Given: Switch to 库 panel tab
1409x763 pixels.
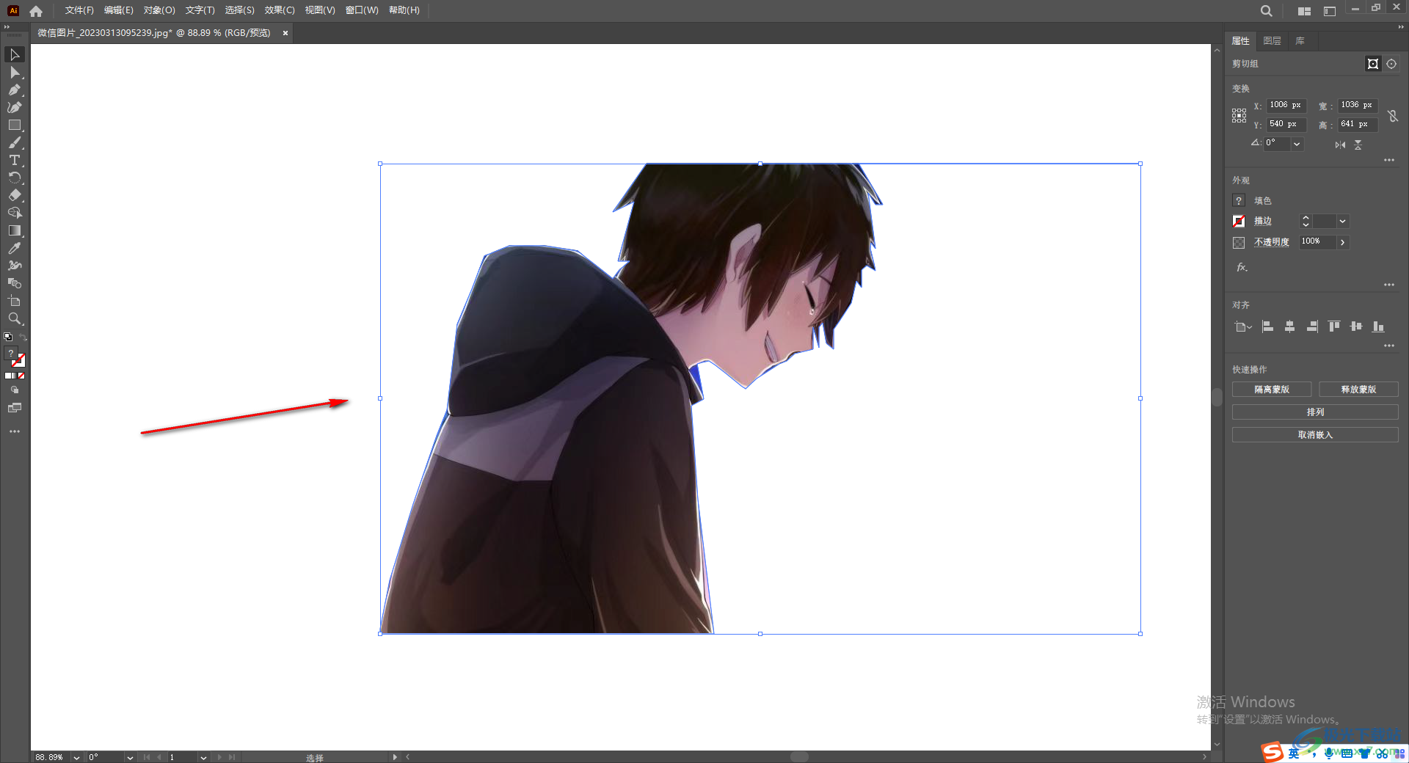Looking at the screenshot, I should click(1300, 41).
